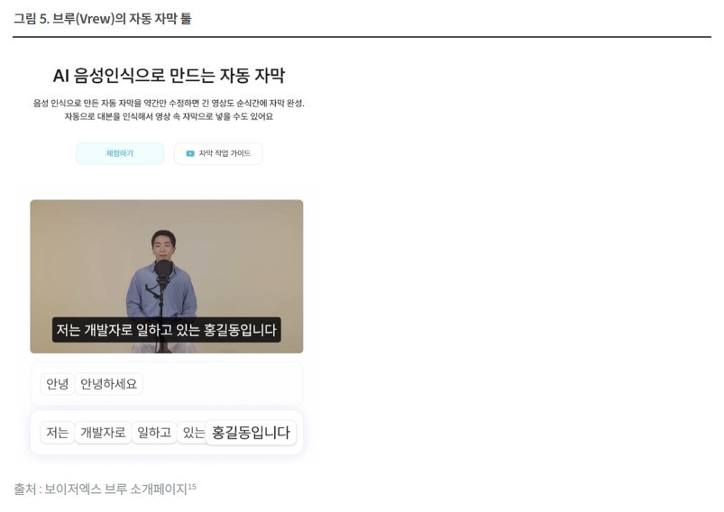This screenshot has width=724, height=512.
Task: Open footnote 15 superscript reference
Action: pos(192,487)
